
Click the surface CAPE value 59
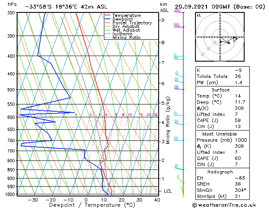238,120
